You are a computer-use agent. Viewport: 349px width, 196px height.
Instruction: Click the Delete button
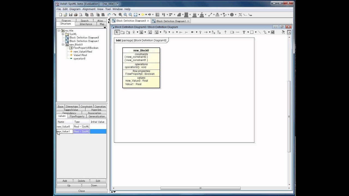pyautogui.click(x=82, y=181)
